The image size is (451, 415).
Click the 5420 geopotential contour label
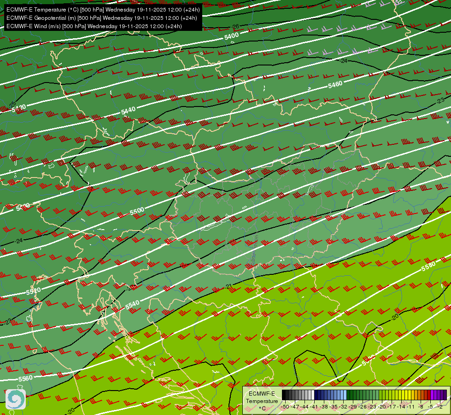pyautogui.click(x=19, y=108)
